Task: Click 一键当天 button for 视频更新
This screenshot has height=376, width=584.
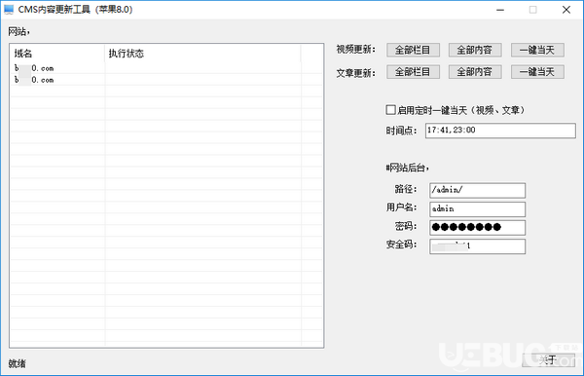Action: [x=537, y=50]
